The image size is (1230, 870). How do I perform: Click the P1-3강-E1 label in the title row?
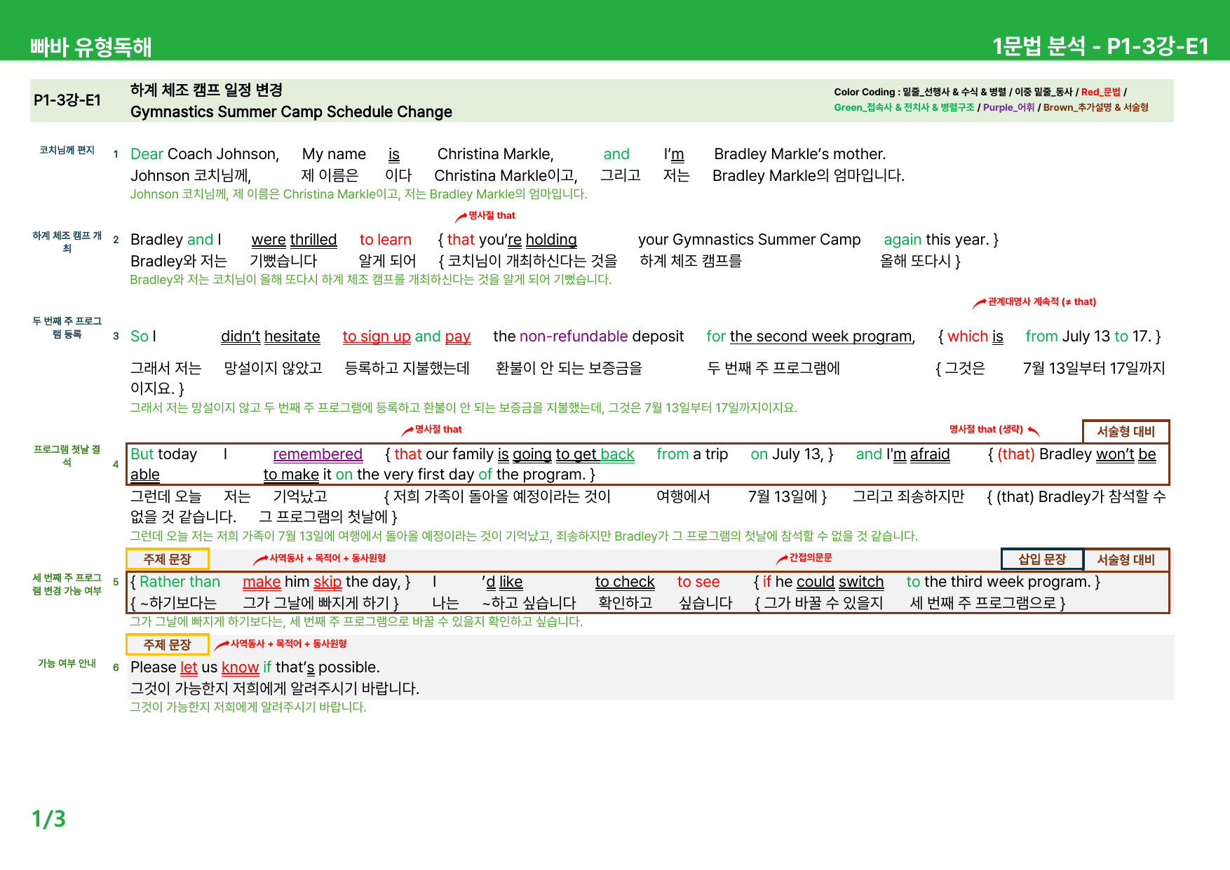(67, 100)
